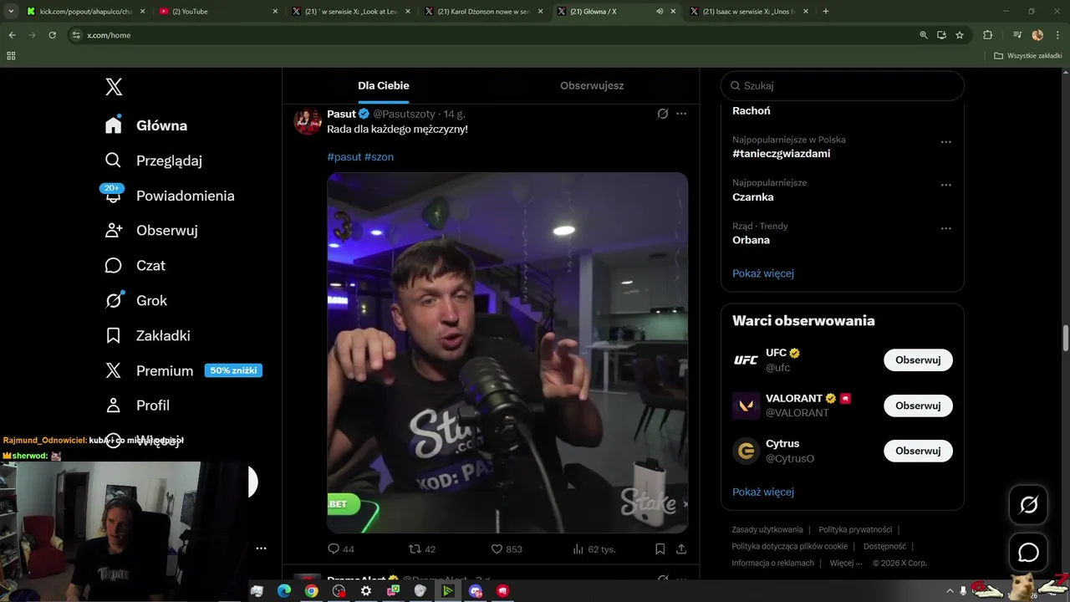
Task: Click Grok icon on Pasut post
Action: pos(663,114)
